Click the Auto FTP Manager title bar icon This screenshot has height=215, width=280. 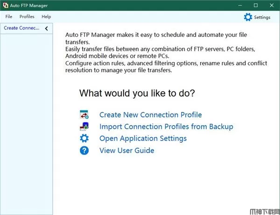(x=5, y=5)
